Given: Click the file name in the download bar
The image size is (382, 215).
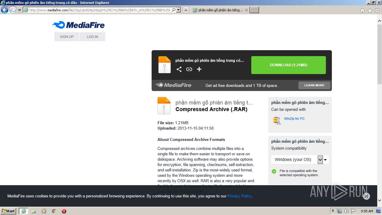Looking at the screenshot, I should [210, 60].
